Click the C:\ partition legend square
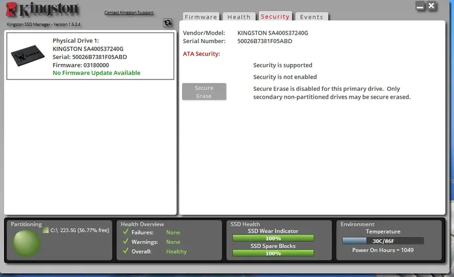Screen dimensions: 454x277 45,230
